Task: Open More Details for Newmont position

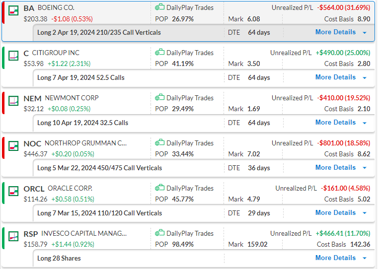Action: (335, 122)
